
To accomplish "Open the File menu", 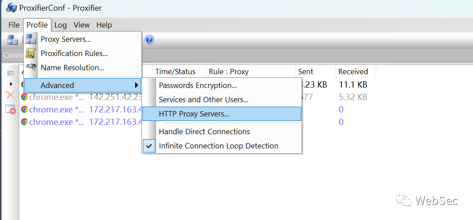I will 14,25.
